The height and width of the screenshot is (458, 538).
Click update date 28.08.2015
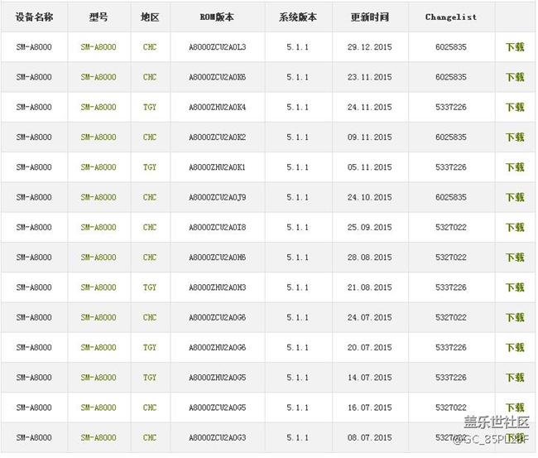[369, 257]
